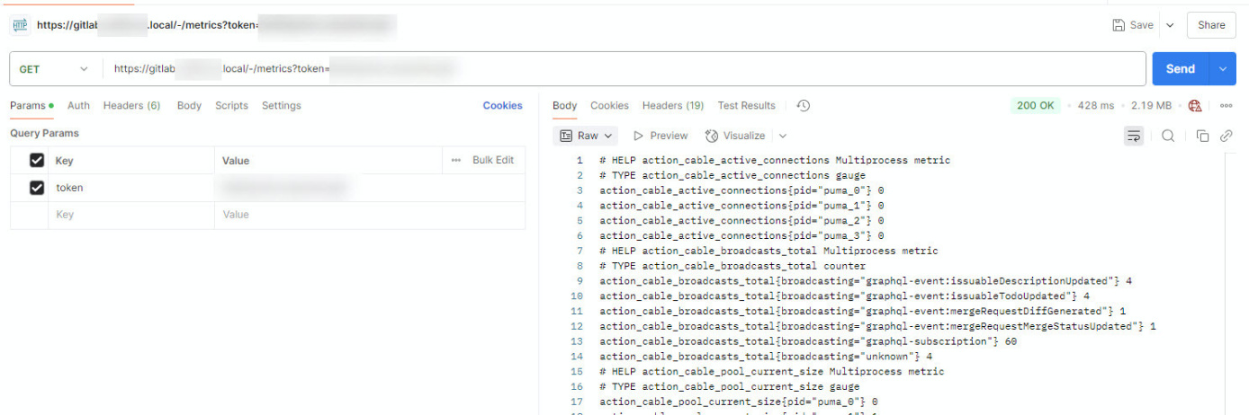Click the query params column options ellipsis

456,160
